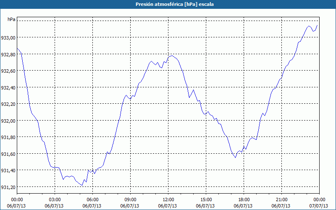Click the 932,60 y-axis value
This screenshot has width=336, height=210.
click(x=8, y=71)
